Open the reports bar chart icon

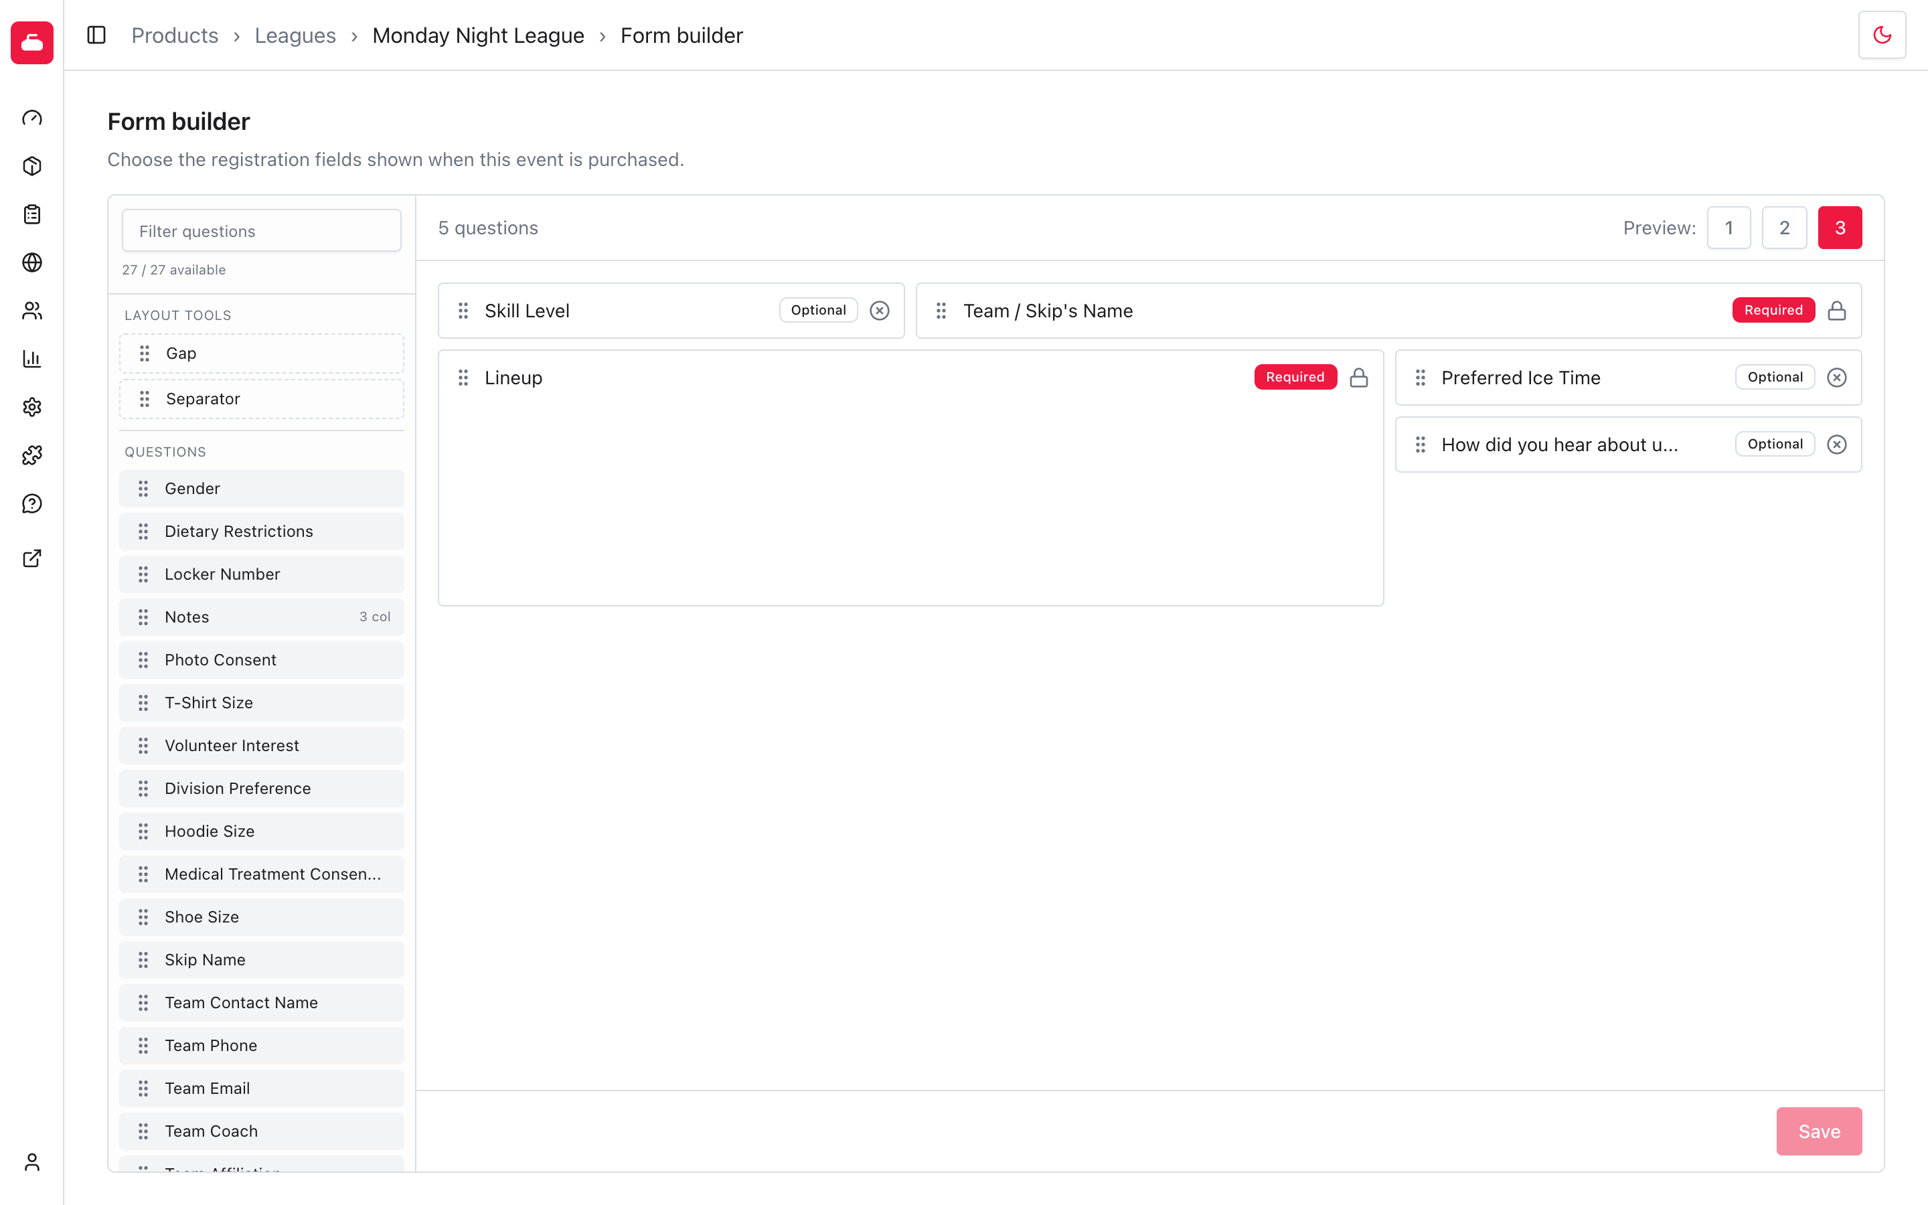pyautogui.click(x=32, y=359)
